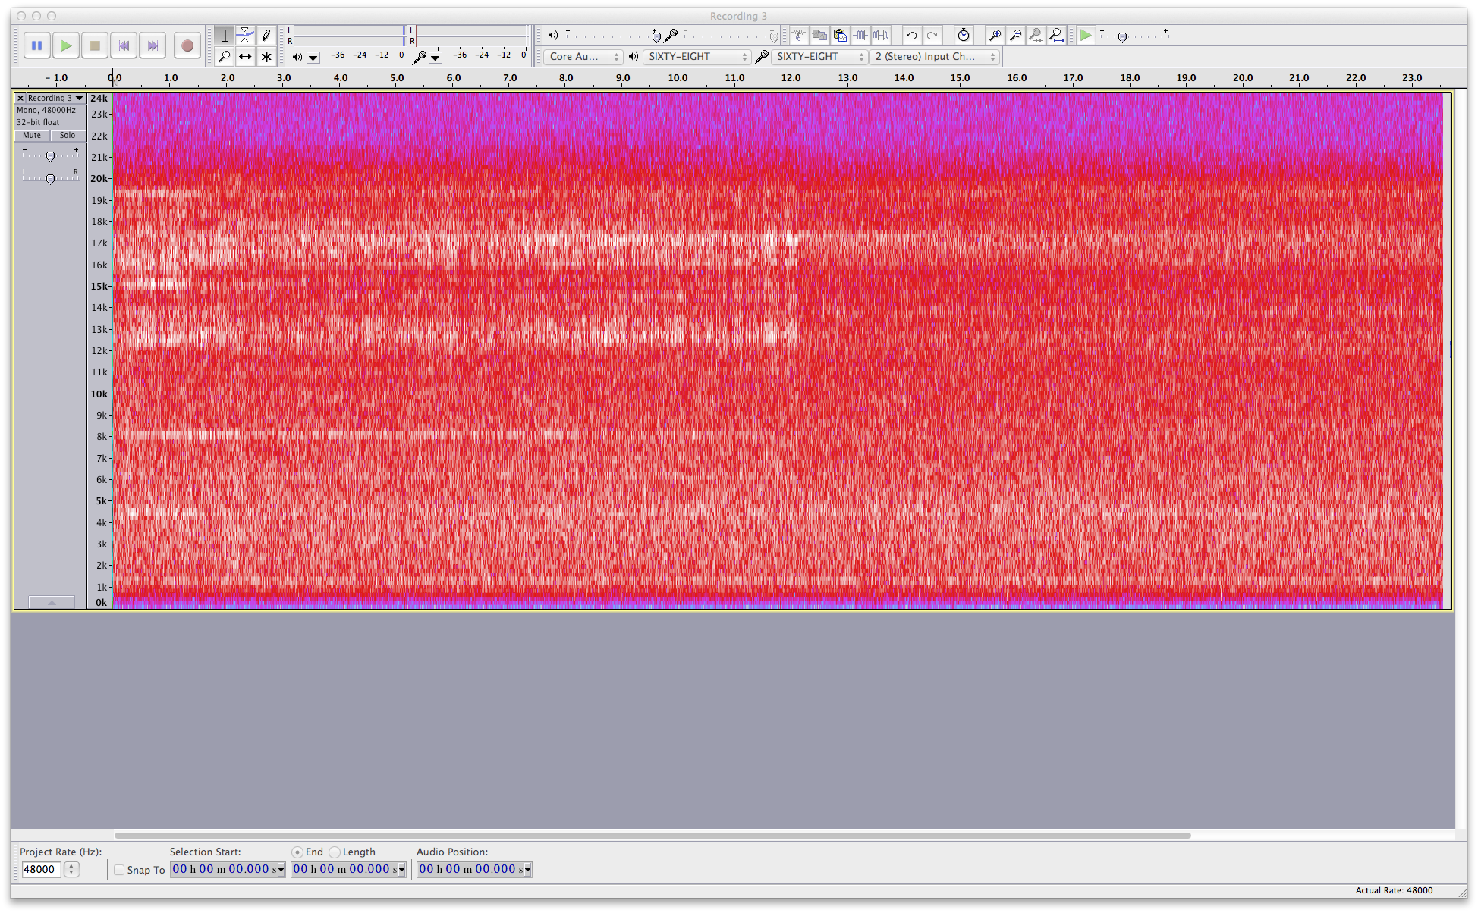The image size is (1478, 913).
Task: Enable the Snap To checkbox
Action: 119,870
